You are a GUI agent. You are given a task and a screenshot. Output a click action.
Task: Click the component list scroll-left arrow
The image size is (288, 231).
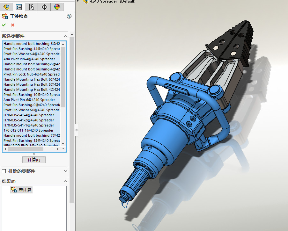click(x=5, y=149)
